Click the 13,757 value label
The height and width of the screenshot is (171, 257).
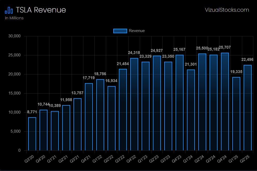point(77,93)
